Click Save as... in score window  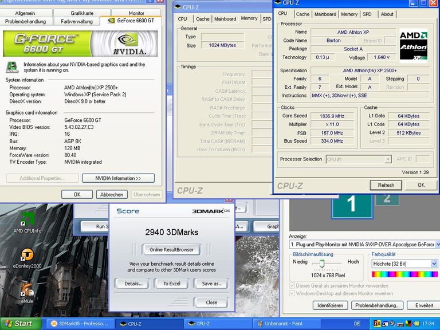point(212,284)
